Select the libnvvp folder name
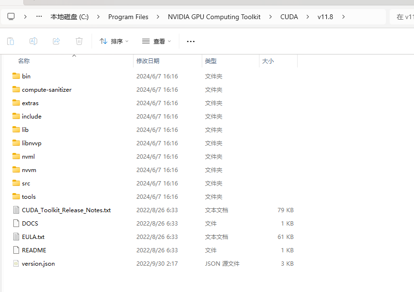414x292 pixels. coord(31,143)
